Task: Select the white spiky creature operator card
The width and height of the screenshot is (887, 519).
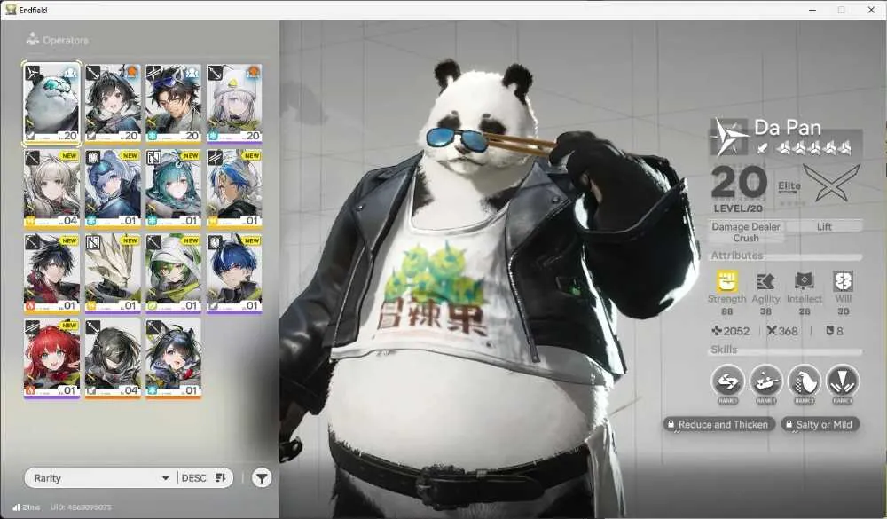Action: coord(113,274)
